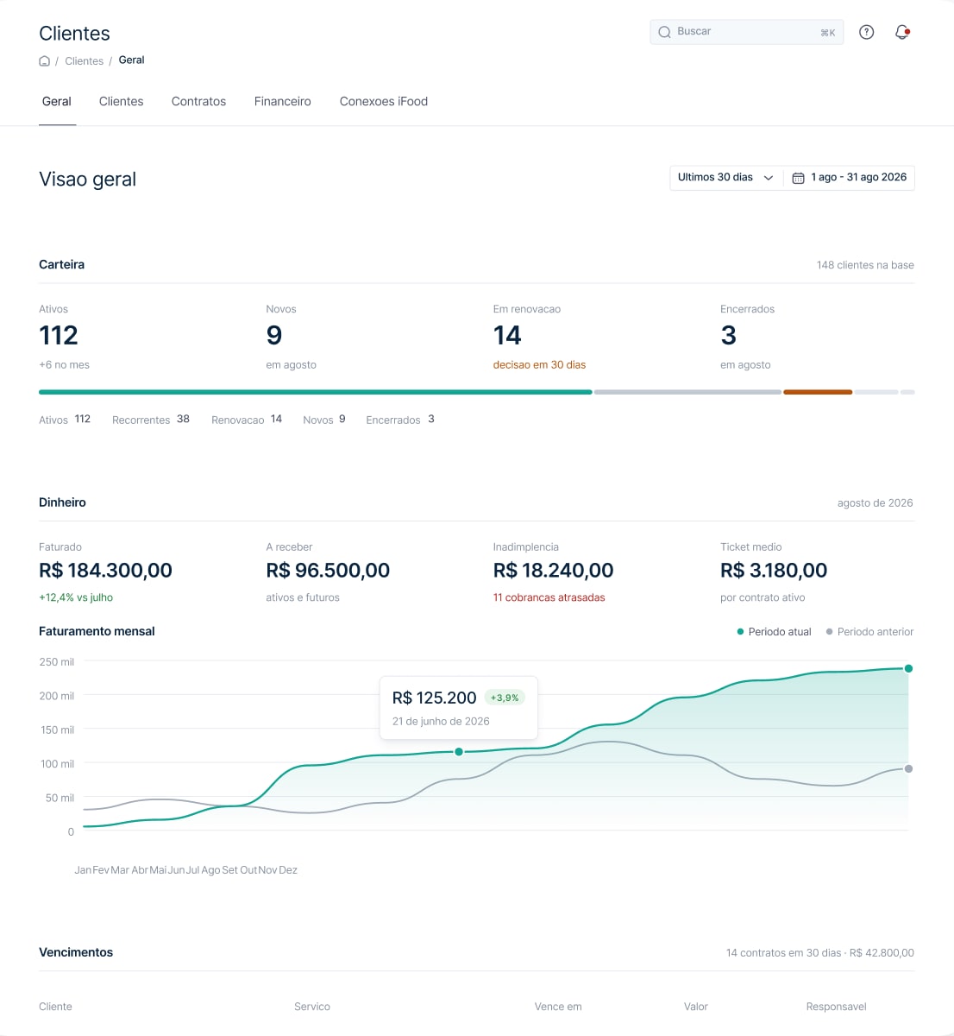Switch to the Clientes tab

tap(122, 102)
